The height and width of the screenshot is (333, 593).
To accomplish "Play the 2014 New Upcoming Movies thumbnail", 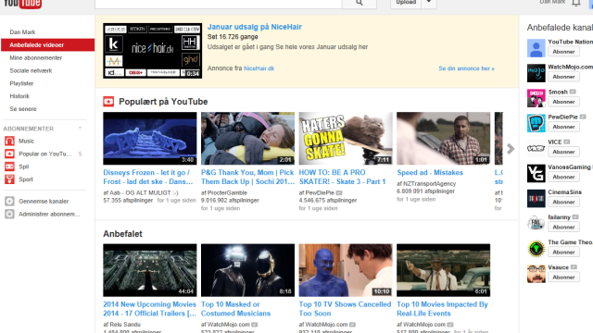I will [150, 270].
